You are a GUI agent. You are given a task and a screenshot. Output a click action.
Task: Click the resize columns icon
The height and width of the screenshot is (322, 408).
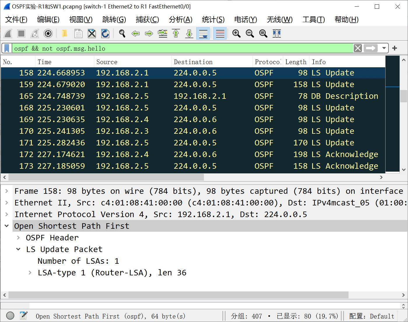click(x=276, y=34)
